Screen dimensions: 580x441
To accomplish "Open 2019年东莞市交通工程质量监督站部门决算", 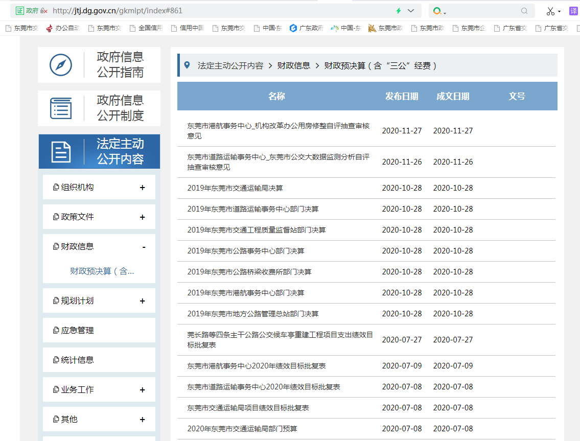I will [x=257, y=230].
